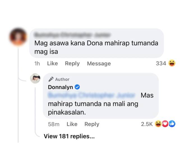
Task: Click the heart reaction icon on Donnalyn's reply
Action: tap(165, 124)
